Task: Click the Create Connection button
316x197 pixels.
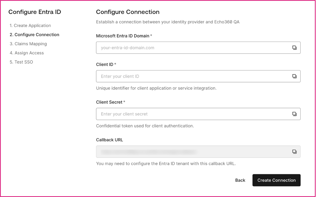Action: [276, 180]
